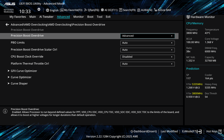Click the settings gear icon beside the clock

click(39, 10)
